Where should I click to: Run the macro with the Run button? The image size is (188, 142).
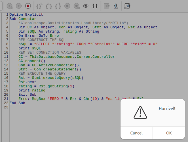[x=19, y=6]
